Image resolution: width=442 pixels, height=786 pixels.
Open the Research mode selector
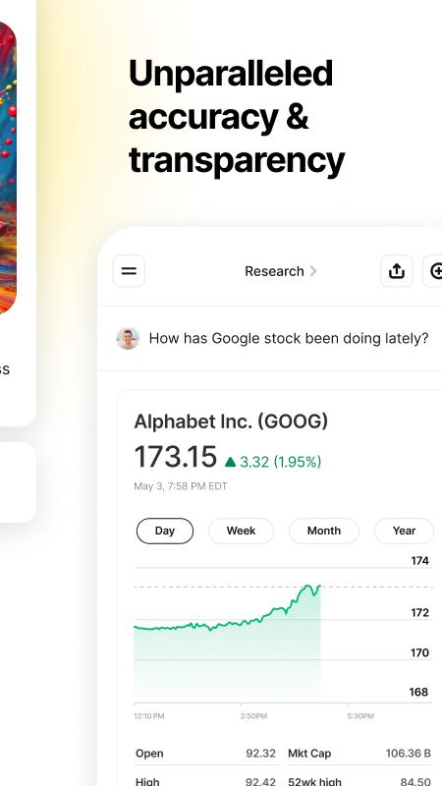[x=280, y=271]
